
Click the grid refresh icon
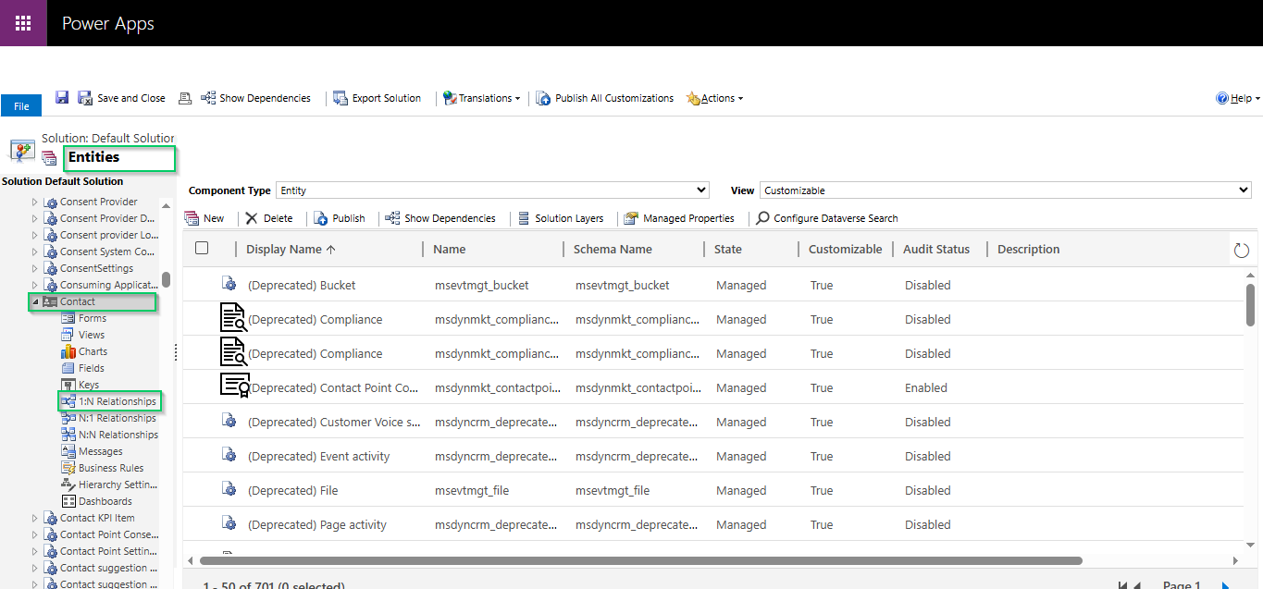click(1242, 250)
